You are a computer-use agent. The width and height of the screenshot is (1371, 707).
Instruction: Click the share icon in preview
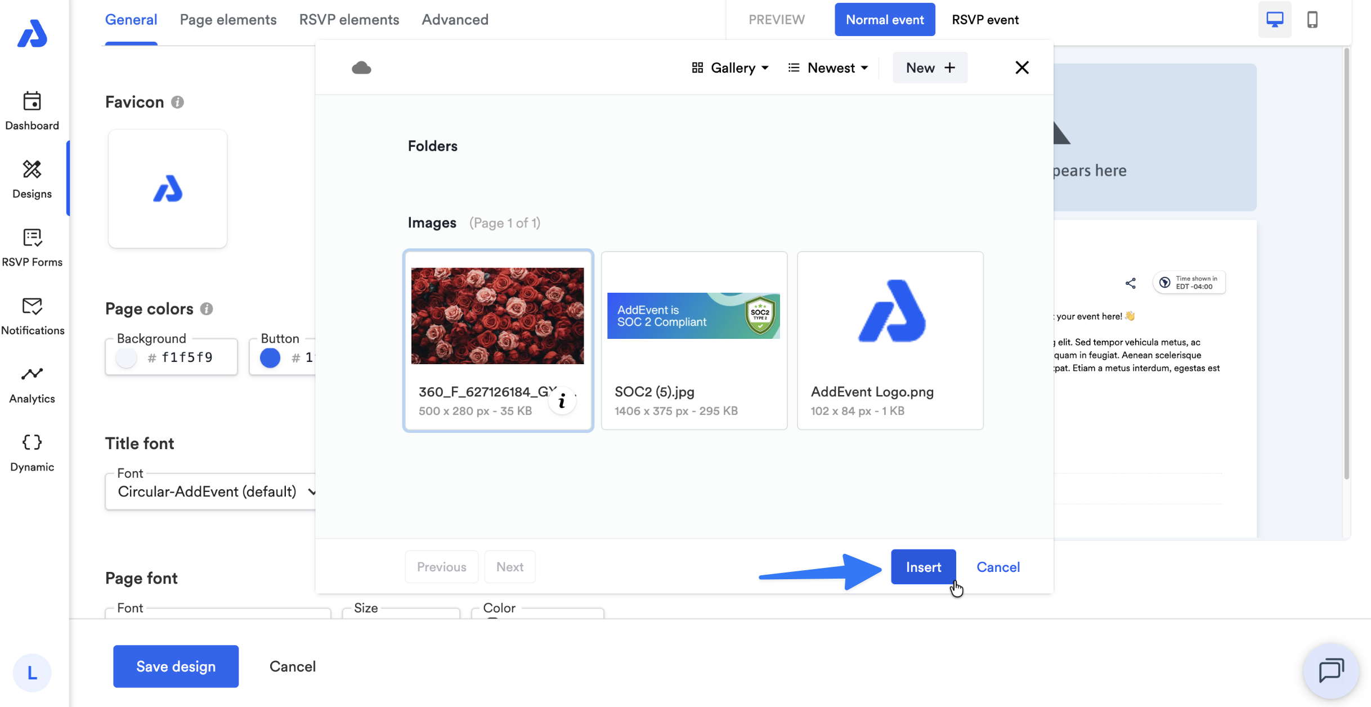(1130, 283)
